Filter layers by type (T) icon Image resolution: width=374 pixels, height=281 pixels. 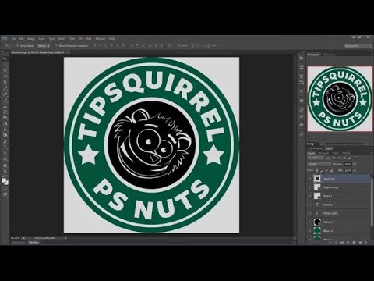tap(339, 158)
